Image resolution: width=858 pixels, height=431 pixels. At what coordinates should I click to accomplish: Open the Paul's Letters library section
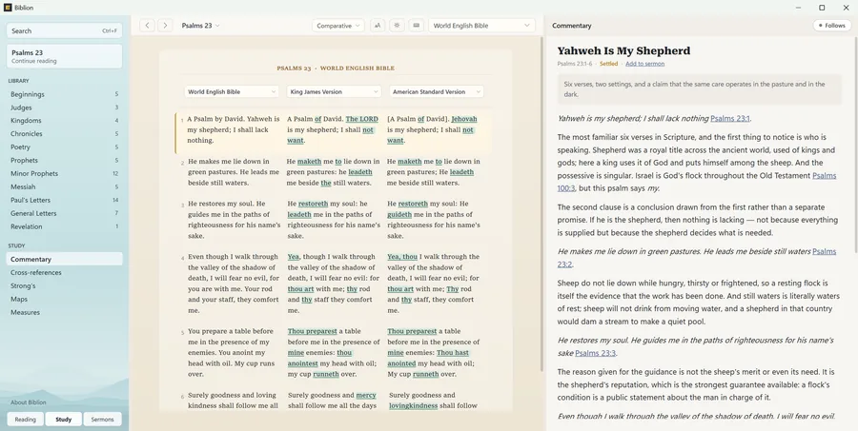point(65,200)
